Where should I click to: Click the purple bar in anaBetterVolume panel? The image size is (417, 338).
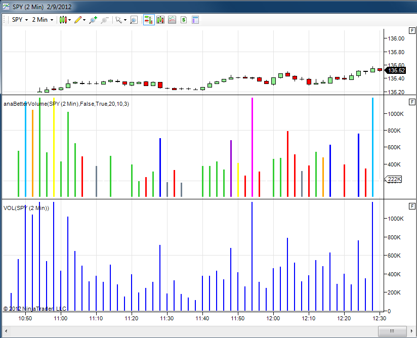tap(231, 168)
